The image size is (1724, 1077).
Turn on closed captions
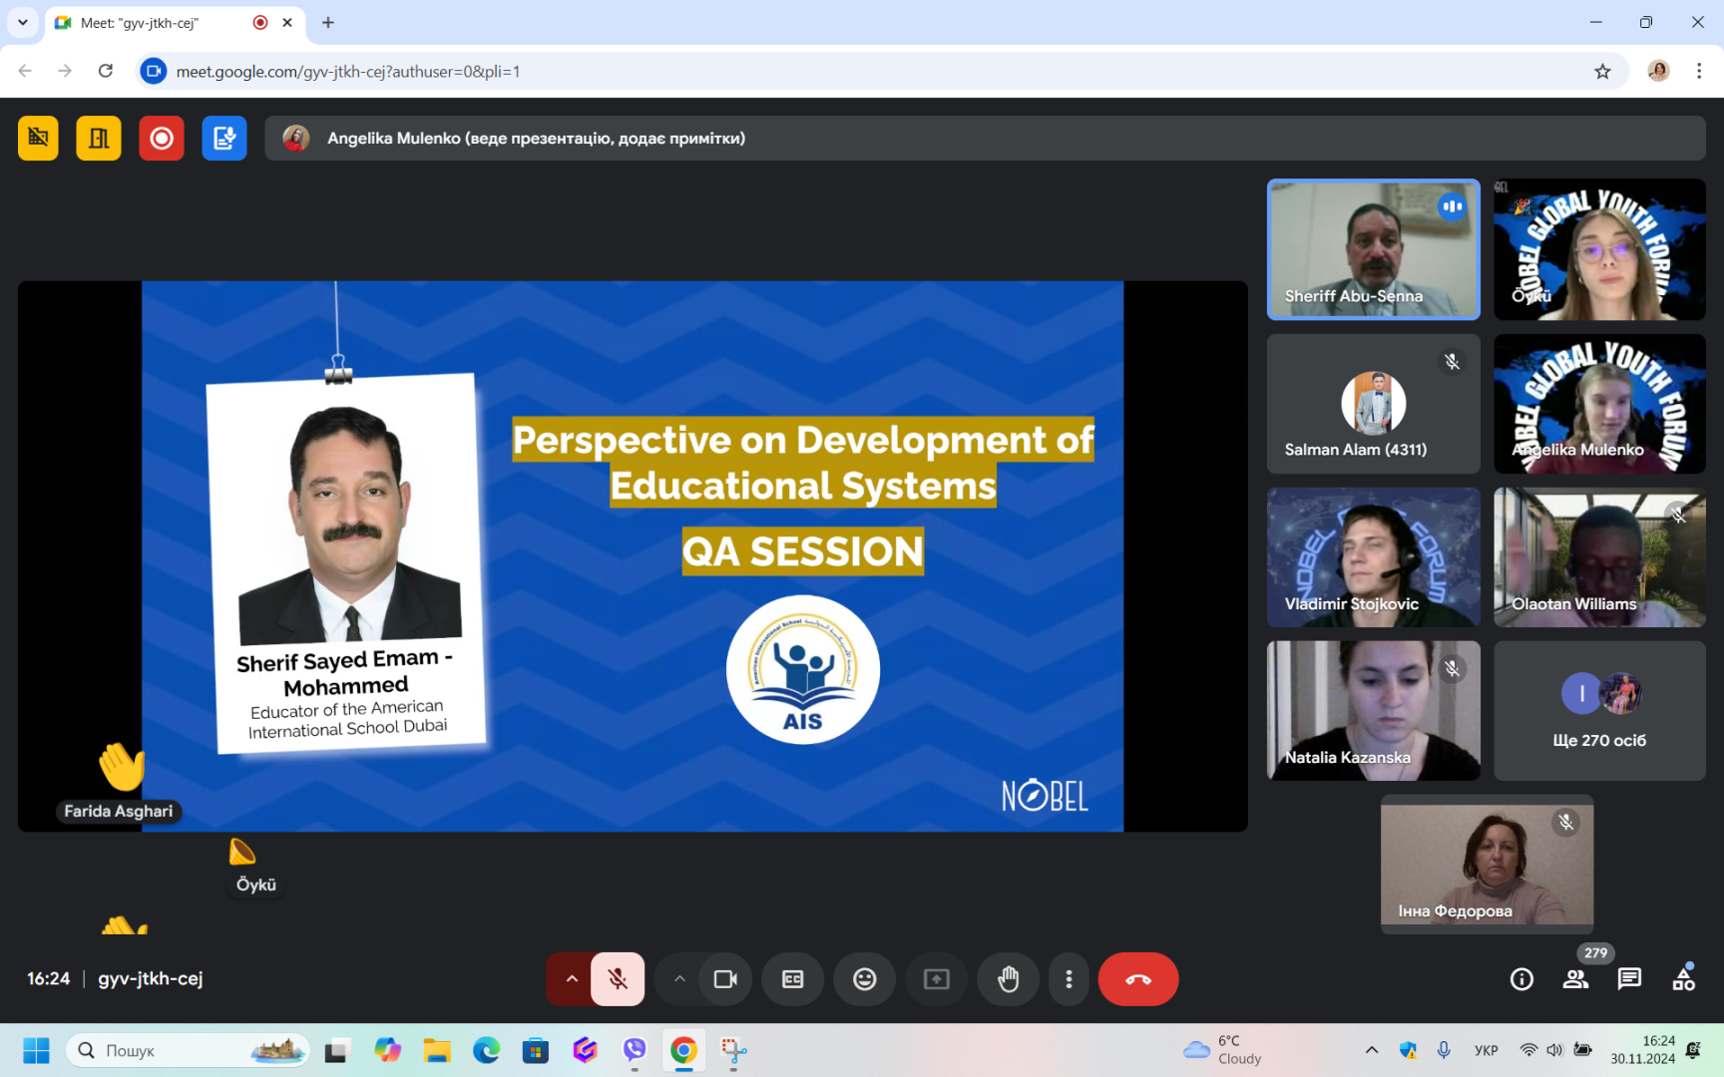793,979
